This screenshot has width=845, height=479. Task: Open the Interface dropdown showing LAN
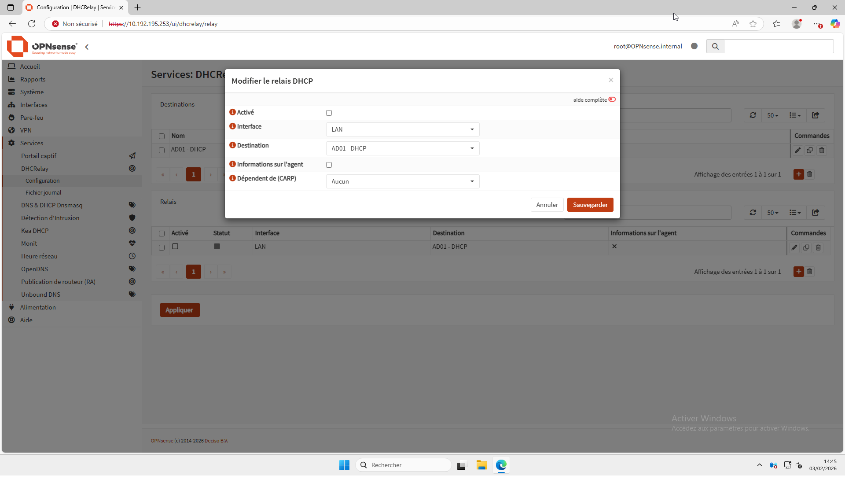click(x=402, y=129)
